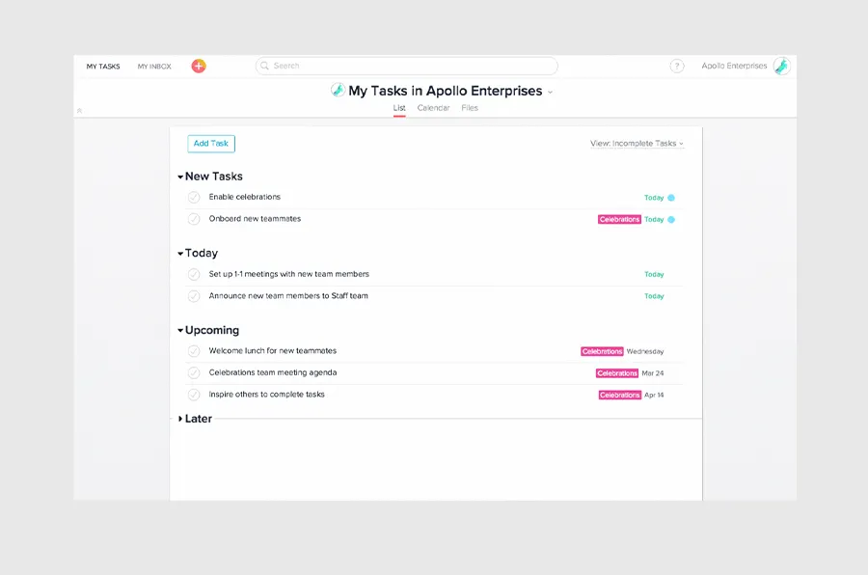
Task: Click the Apollo Enterprises profile avatar
Action: click(781, 66)
